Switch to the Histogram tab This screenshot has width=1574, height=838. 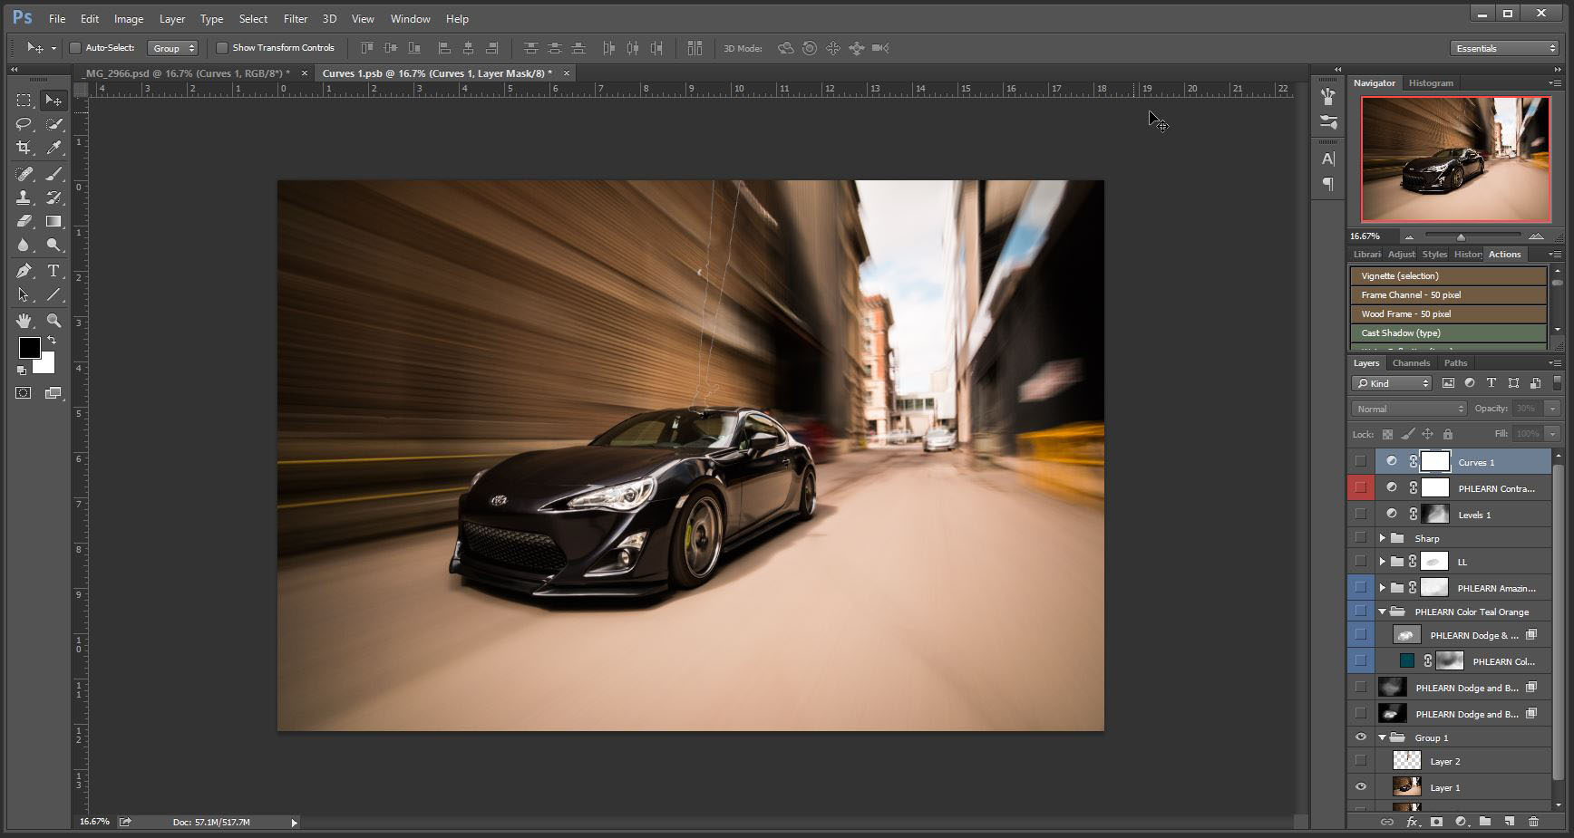tap(1431, 82)
